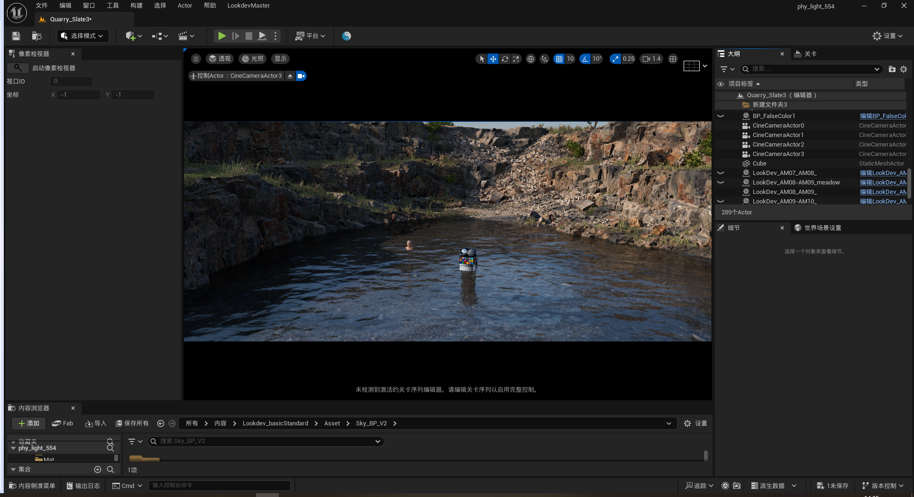This screenshot has width=914, height=497.
Task: Toggle rotation angle snapping
Action: click(585, 59)
